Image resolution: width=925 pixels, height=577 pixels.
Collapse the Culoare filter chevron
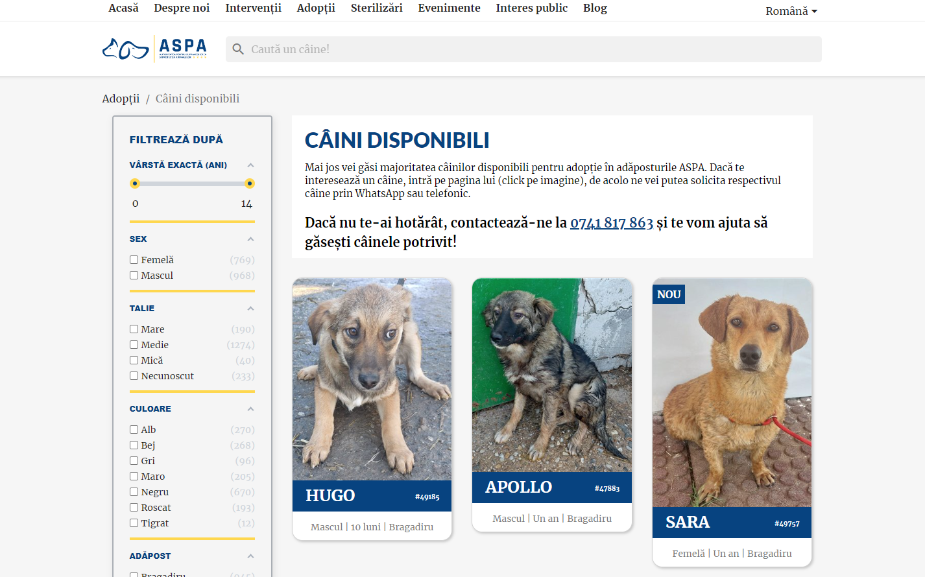tap(250, 409)
